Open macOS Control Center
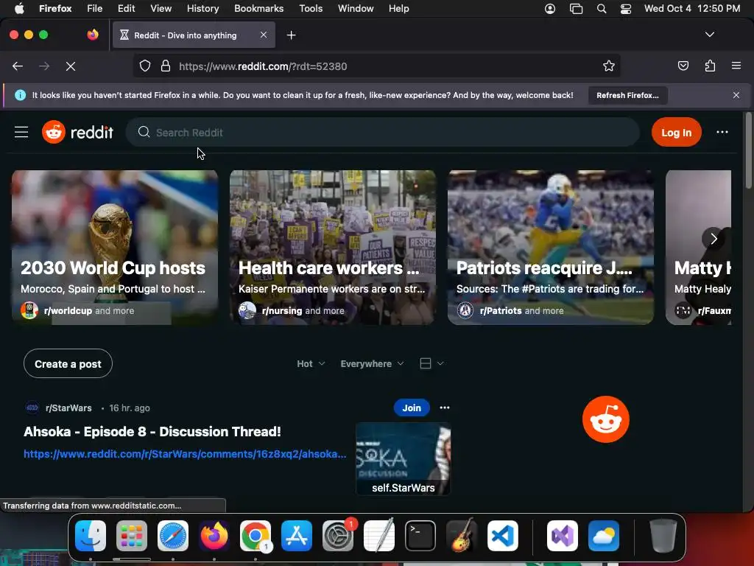Image resolution: width=754 pixels, height=566 pixels. tap(626, 9)
